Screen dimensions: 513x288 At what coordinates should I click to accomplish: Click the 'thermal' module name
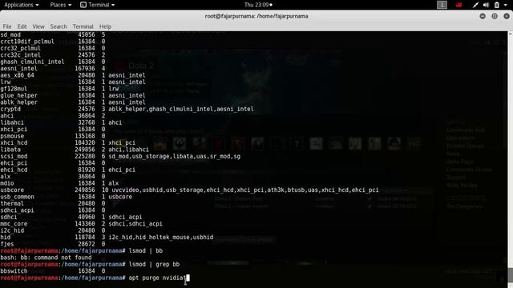click(x=12, y=203)
